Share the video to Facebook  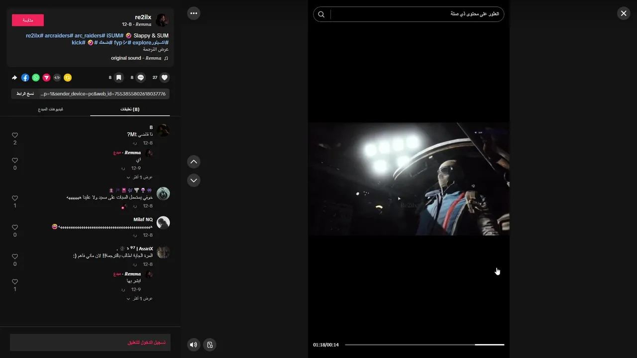tap(25, 78)
